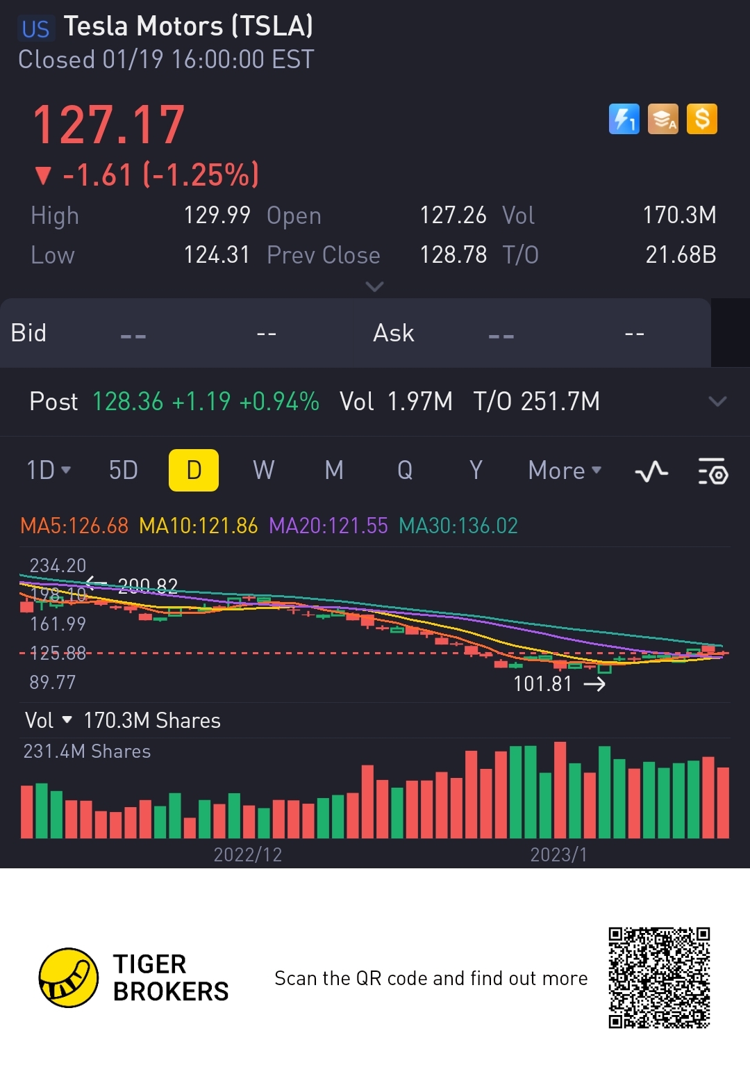Tap the blue lightning bolt badge icon

pos(624,119)
